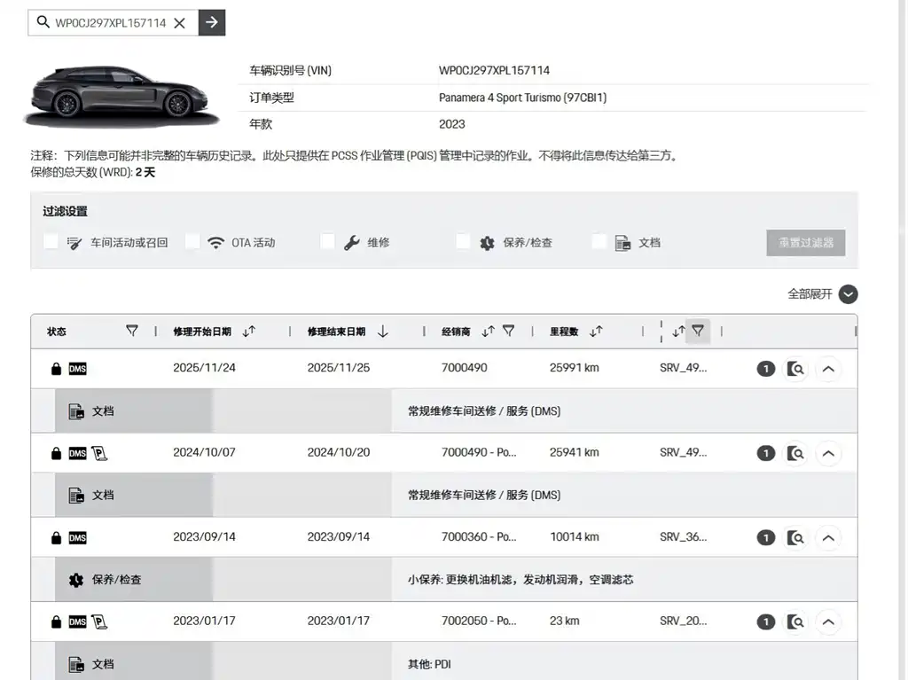Click count badge on 2023/09/14 row
908x680 pixels.
pos(765,538)
